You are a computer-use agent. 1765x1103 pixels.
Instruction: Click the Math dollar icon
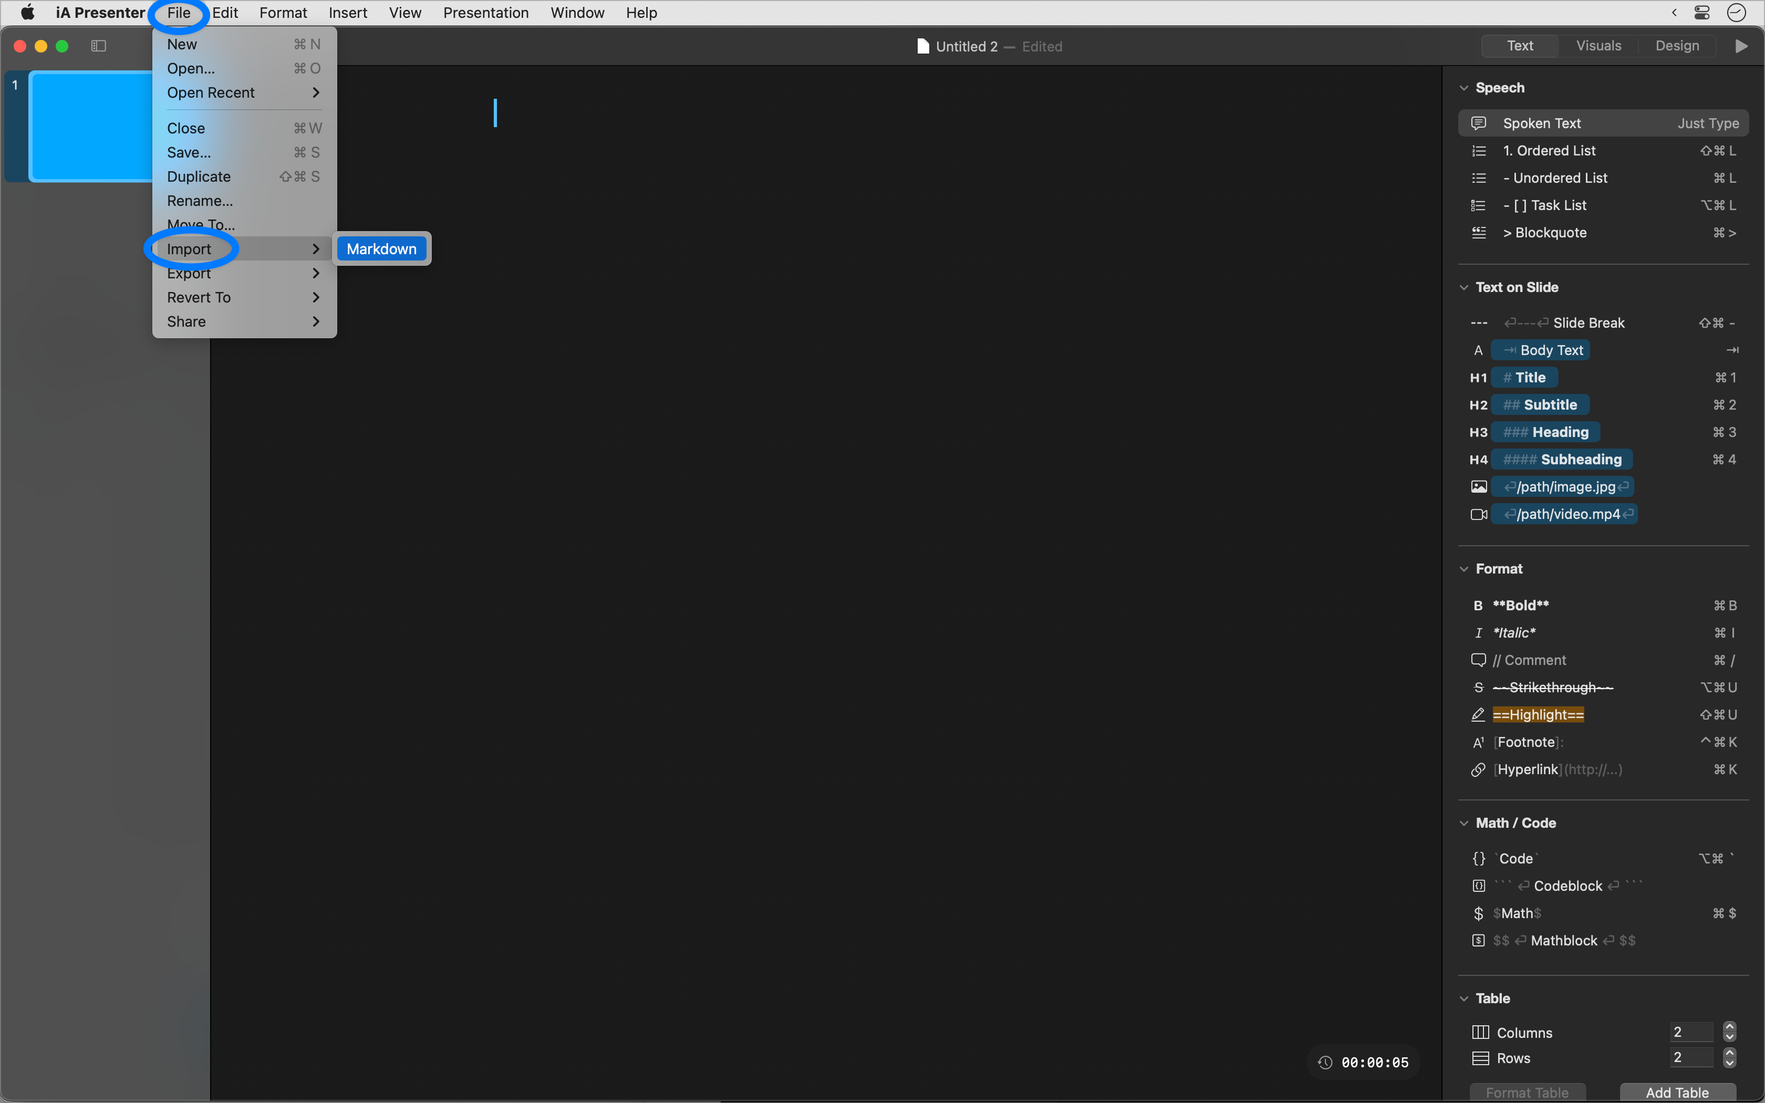click(1478, 913)
